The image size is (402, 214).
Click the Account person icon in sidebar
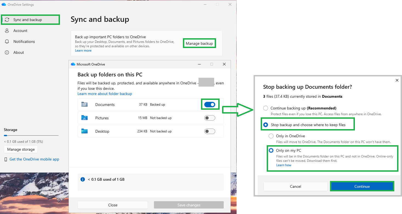click(x=7, y=31)
